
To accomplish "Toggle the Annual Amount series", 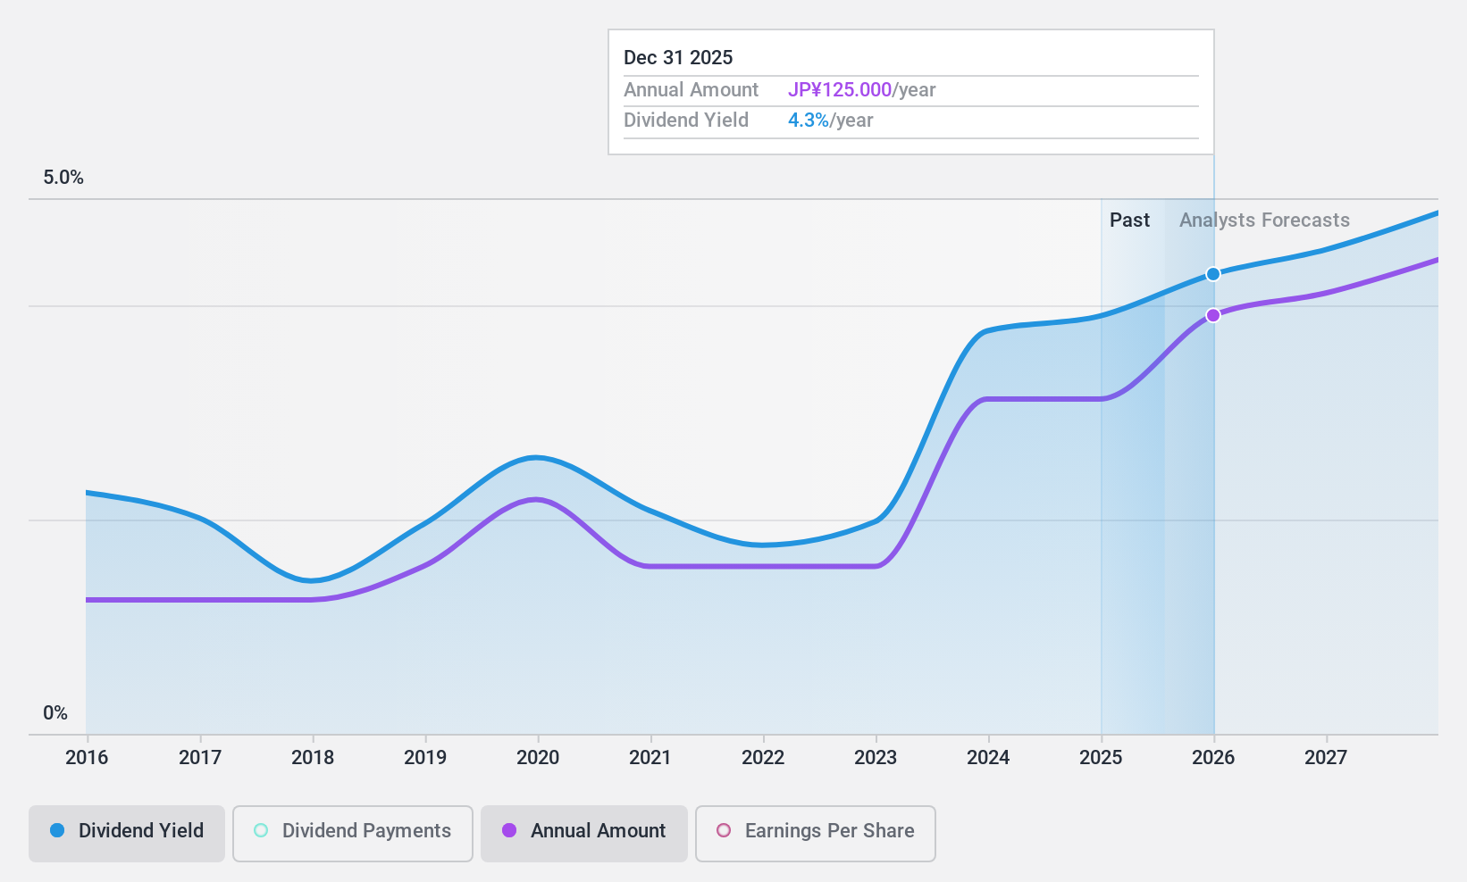I will point(584,834).
